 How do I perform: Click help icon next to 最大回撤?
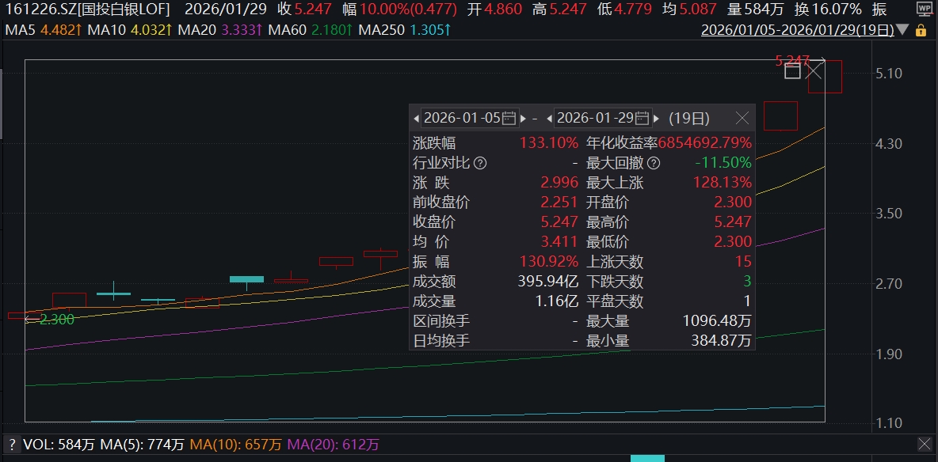click(x=653, y=163)
